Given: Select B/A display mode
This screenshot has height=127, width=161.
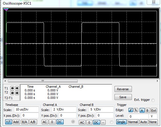Looking at the screenshot, I should pos(25,122).
